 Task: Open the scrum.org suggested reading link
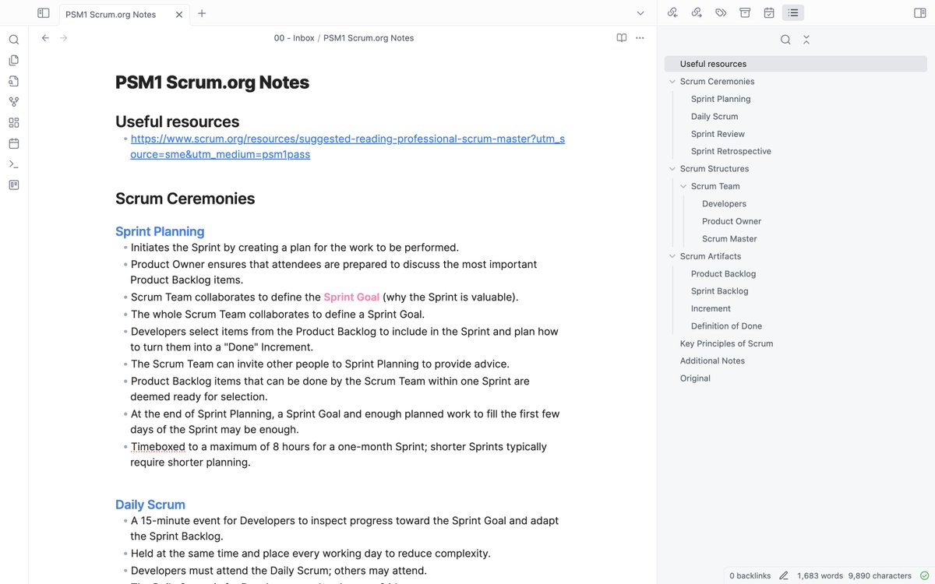pos(348,146)
